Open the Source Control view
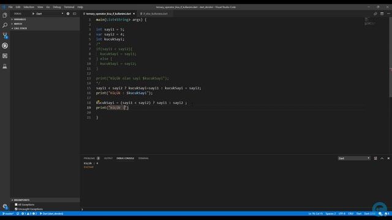This screenshot has width=392, height=220. pyautogui.click(x=5, y=35)
